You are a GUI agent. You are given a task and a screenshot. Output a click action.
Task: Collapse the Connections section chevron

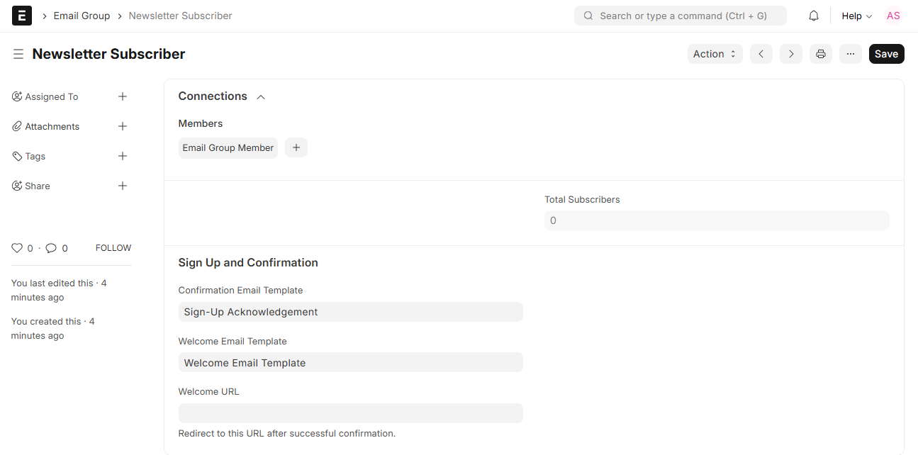(260, 96)
